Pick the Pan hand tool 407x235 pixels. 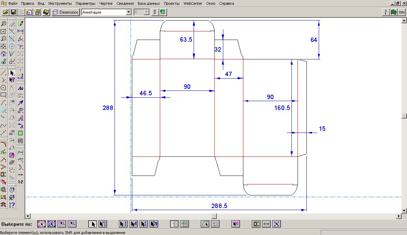(4, 54)
